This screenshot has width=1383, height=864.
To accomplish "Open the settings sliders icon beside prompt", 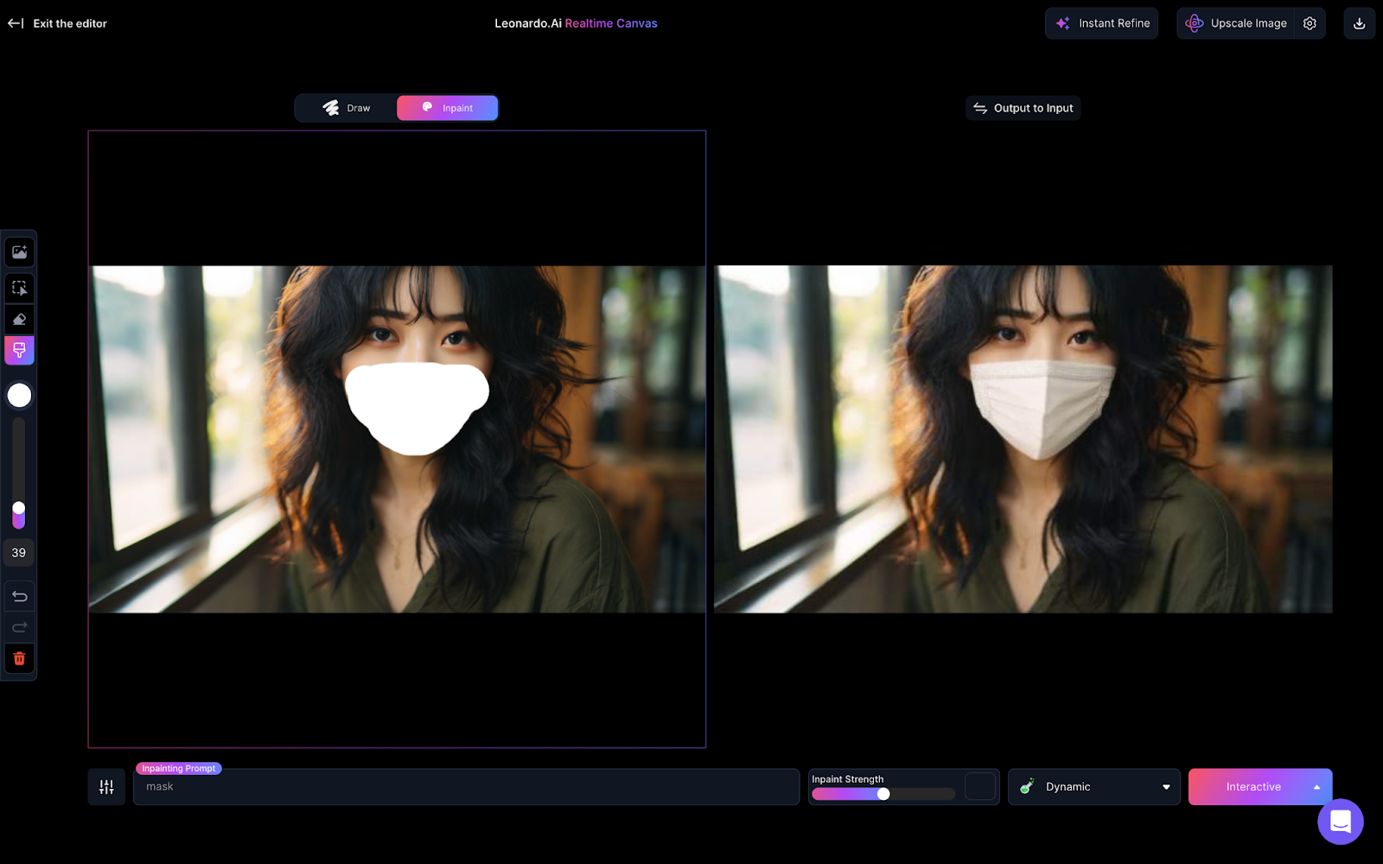I will [106, 787].
